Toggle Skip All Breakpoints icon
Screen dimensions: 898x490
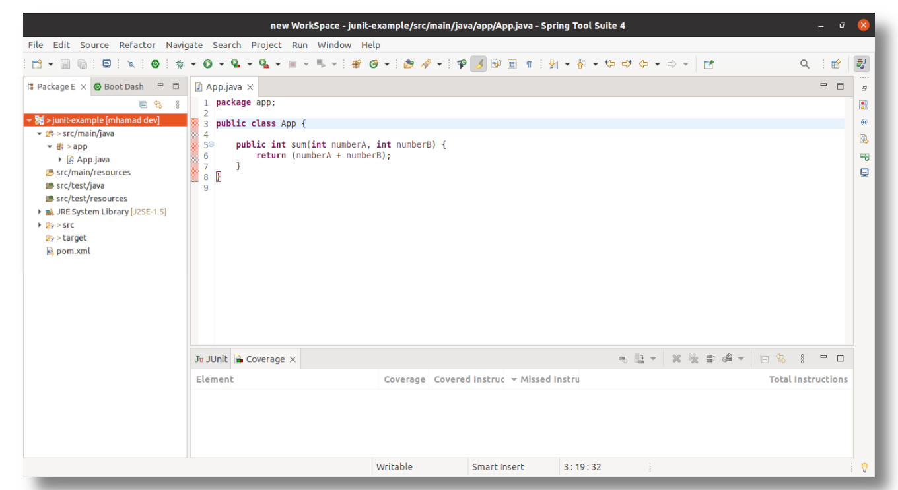point(131,64)
